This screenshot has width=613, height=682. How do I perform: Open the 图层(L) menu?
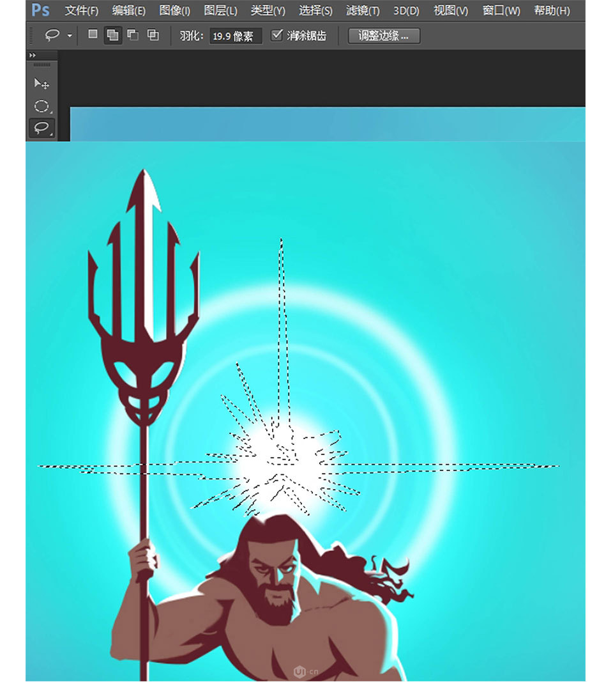(x=221, y=10)
